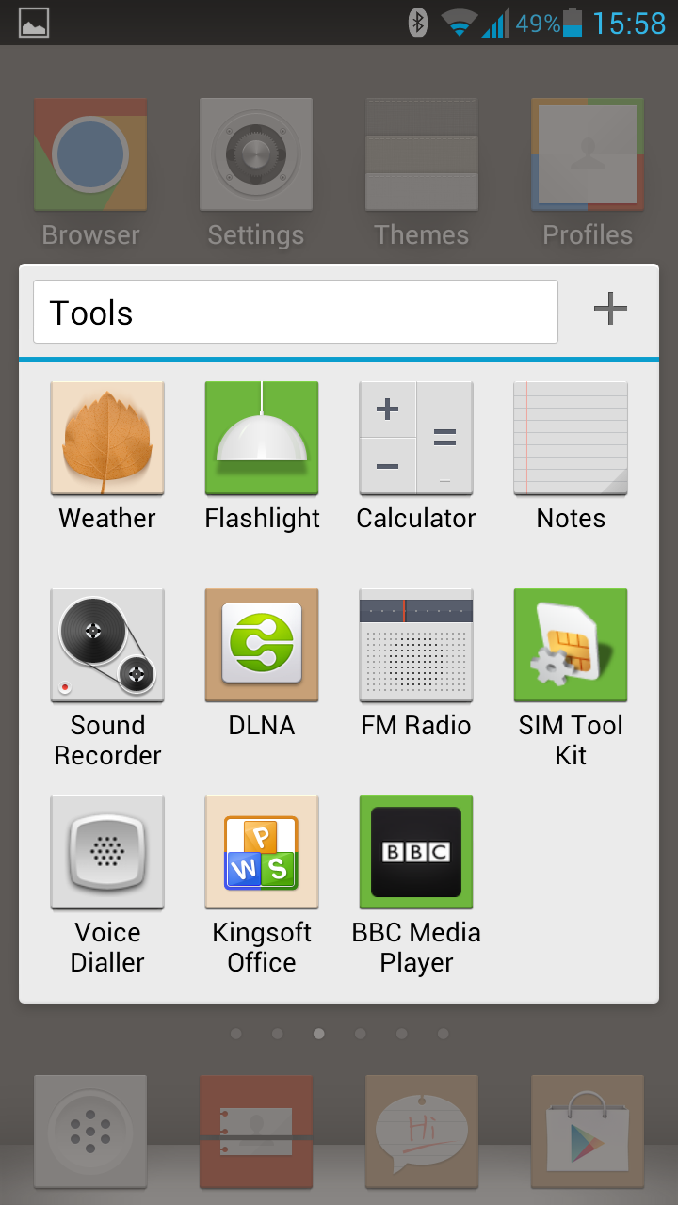This screenshot has width=678, height=1205.
Task: Open the Play Store dock icon
Action: click(588, 1131)
